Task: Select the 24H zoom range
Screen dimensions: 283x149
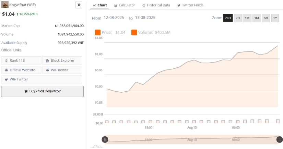Action: (228, 18)
